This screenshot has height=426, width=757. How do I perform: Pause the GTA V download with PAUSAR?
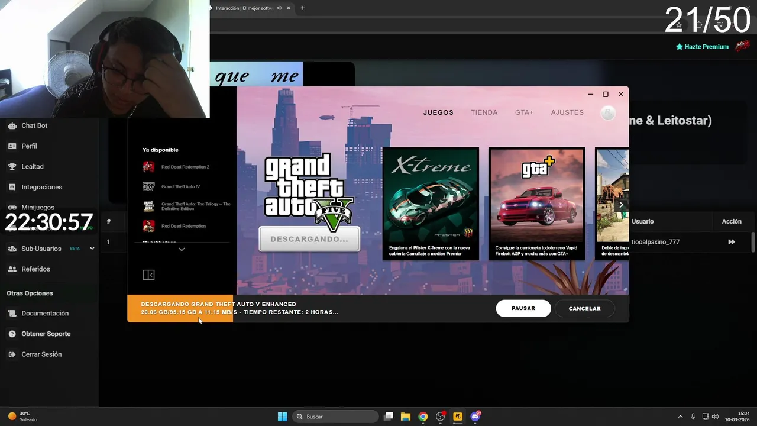(523, 308)
